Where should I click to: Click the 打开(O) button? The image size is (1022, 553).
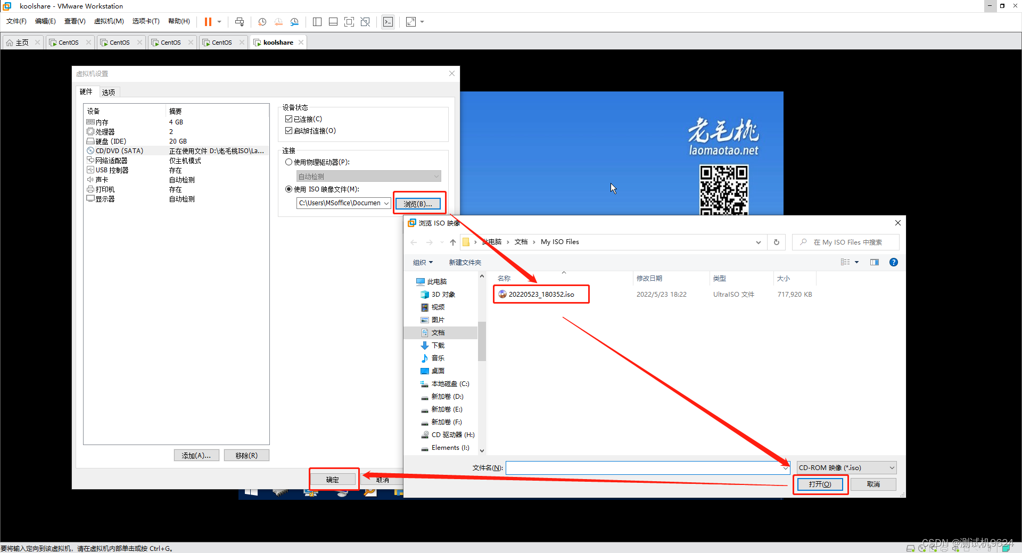[x=820, y=484]
